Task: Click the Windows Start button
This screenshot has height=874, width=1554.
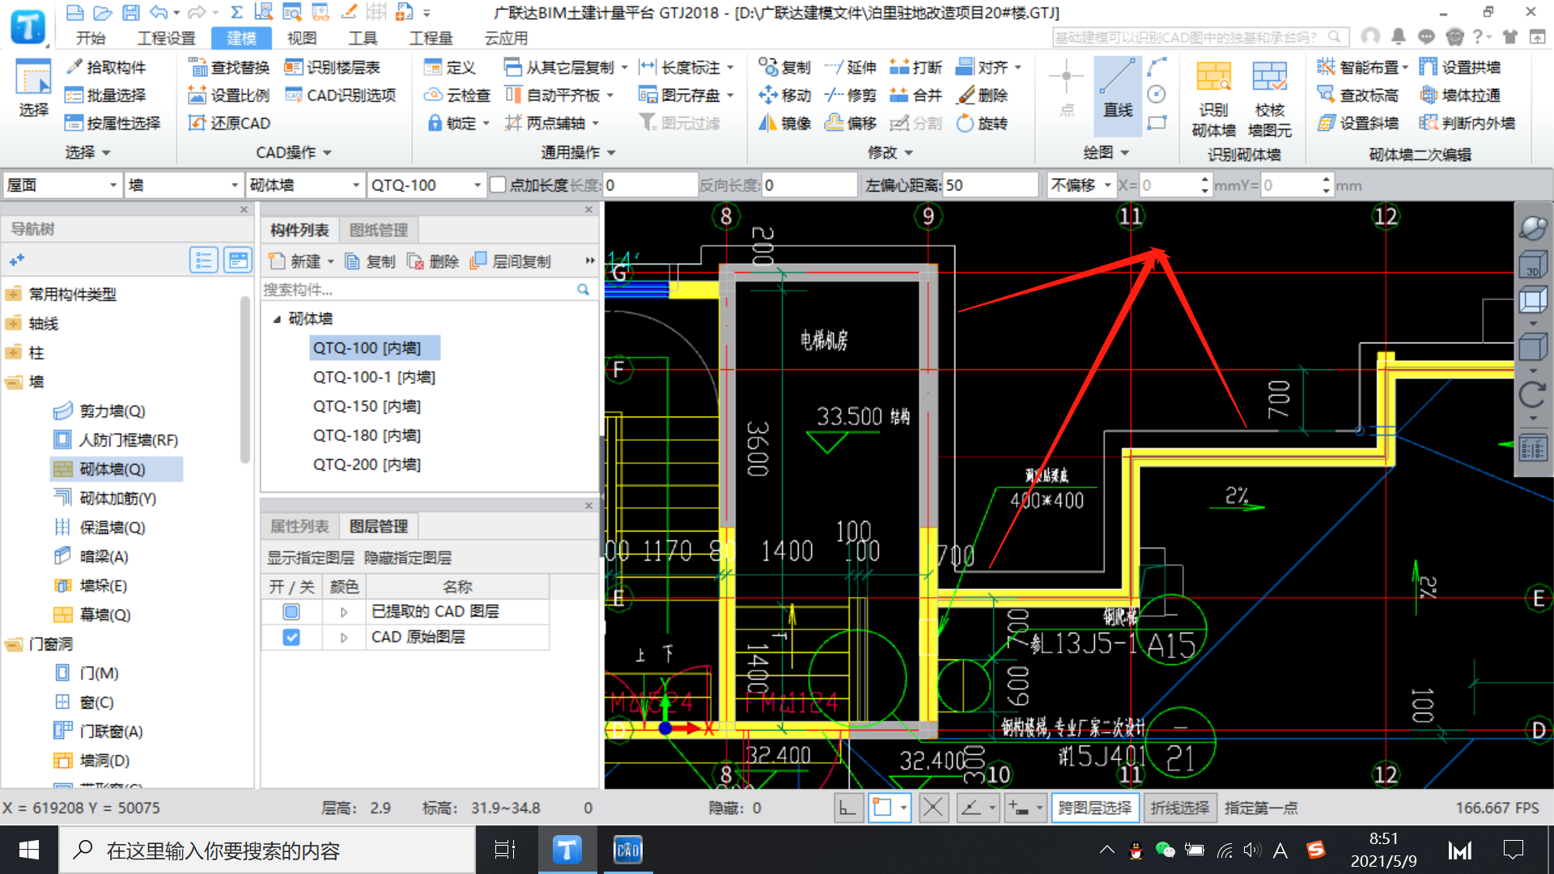Action: click(29, 850)
